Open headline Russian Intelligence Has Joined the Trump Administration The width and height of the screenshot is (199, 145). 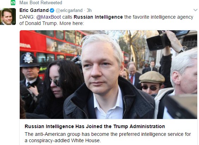pyautogui.click(x=95, y=126)
